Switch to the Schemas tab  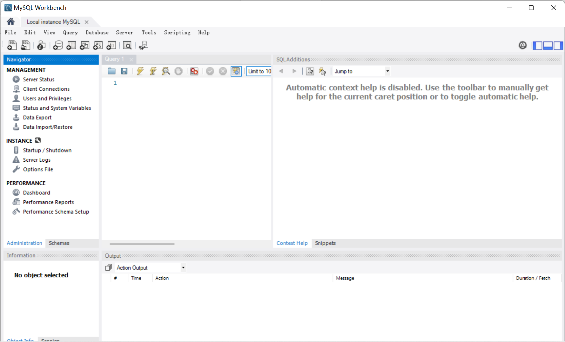tap(59, 243)
